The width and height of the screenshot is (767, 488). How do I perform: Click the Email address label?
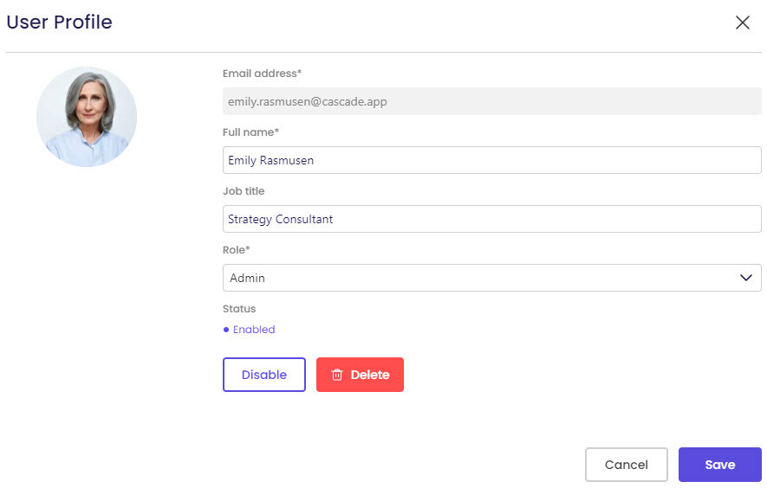coord(262,74)
